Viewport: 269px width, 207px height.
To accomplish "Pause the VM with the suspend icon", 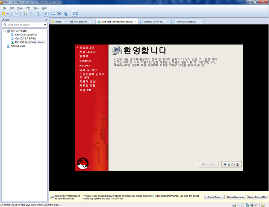I will point(4,14).
